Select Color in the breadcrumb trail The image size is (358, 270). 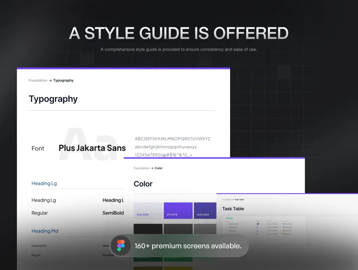(x=159, y=168)
